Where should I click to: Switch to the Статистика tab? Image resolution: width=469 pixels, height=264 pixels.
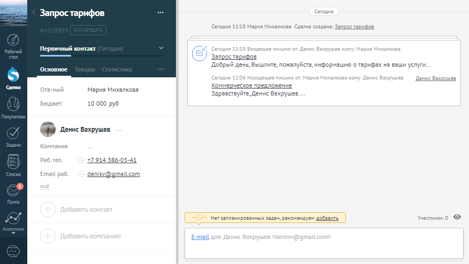117,69
